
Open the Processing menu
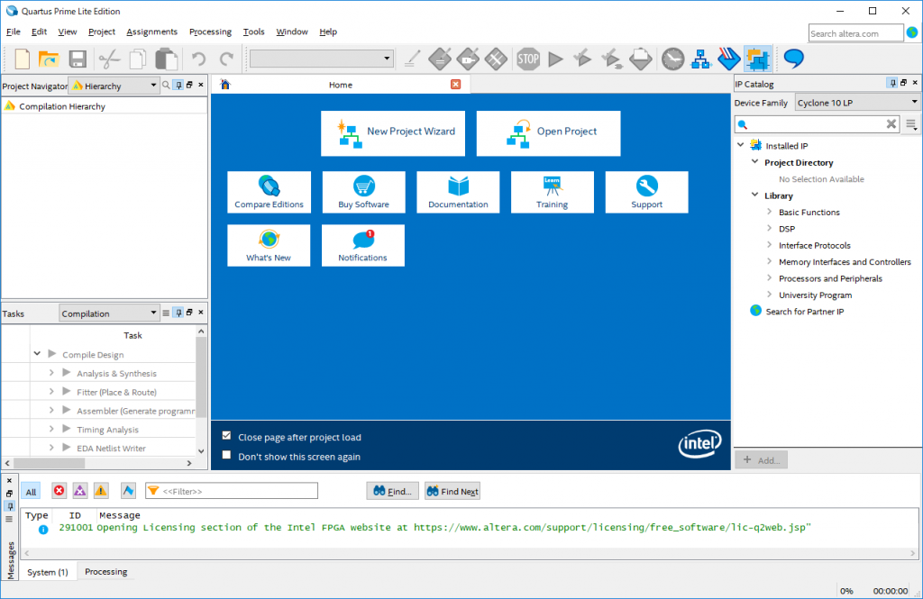click(210, 31)
